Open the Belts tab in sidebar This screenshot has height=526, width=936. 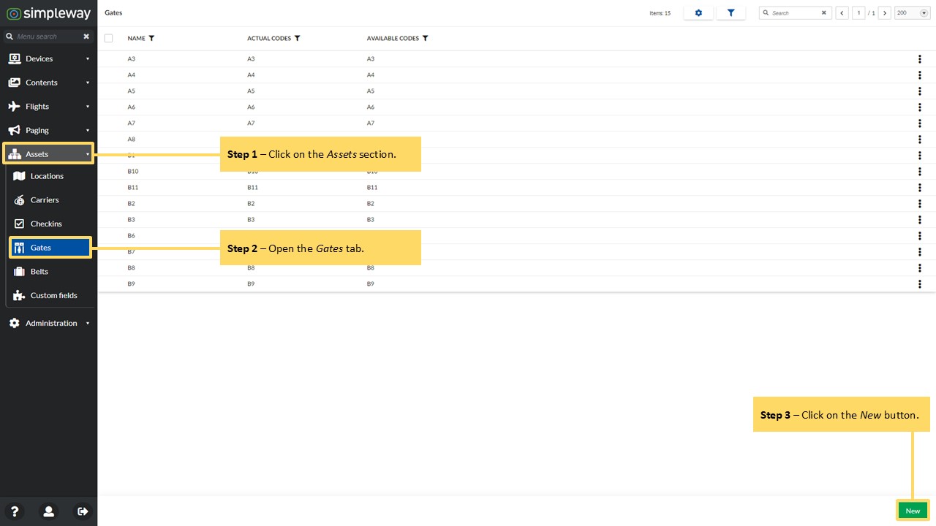[x=49, y=271]
